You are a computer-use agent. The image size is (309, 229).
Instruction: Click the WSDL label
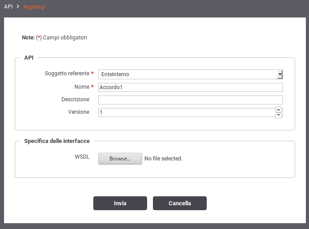82,157
